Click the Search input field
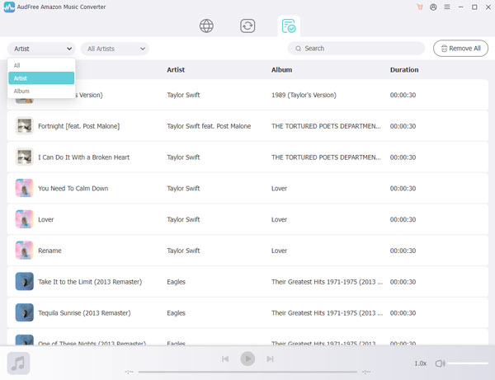Viewport: 495px width, 380px height. coord(356,49)
